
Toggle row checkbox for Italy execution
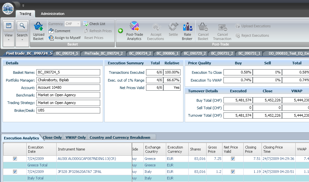(15, 172)
